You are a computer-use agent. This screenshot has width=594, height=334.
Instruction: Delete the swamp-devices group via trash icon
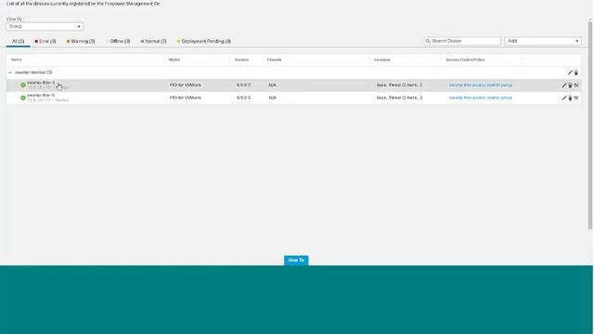[575, 72]
